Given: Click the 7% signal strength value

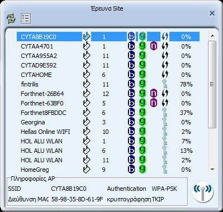Looking at the screenshot, I should [x=186, y=141].
